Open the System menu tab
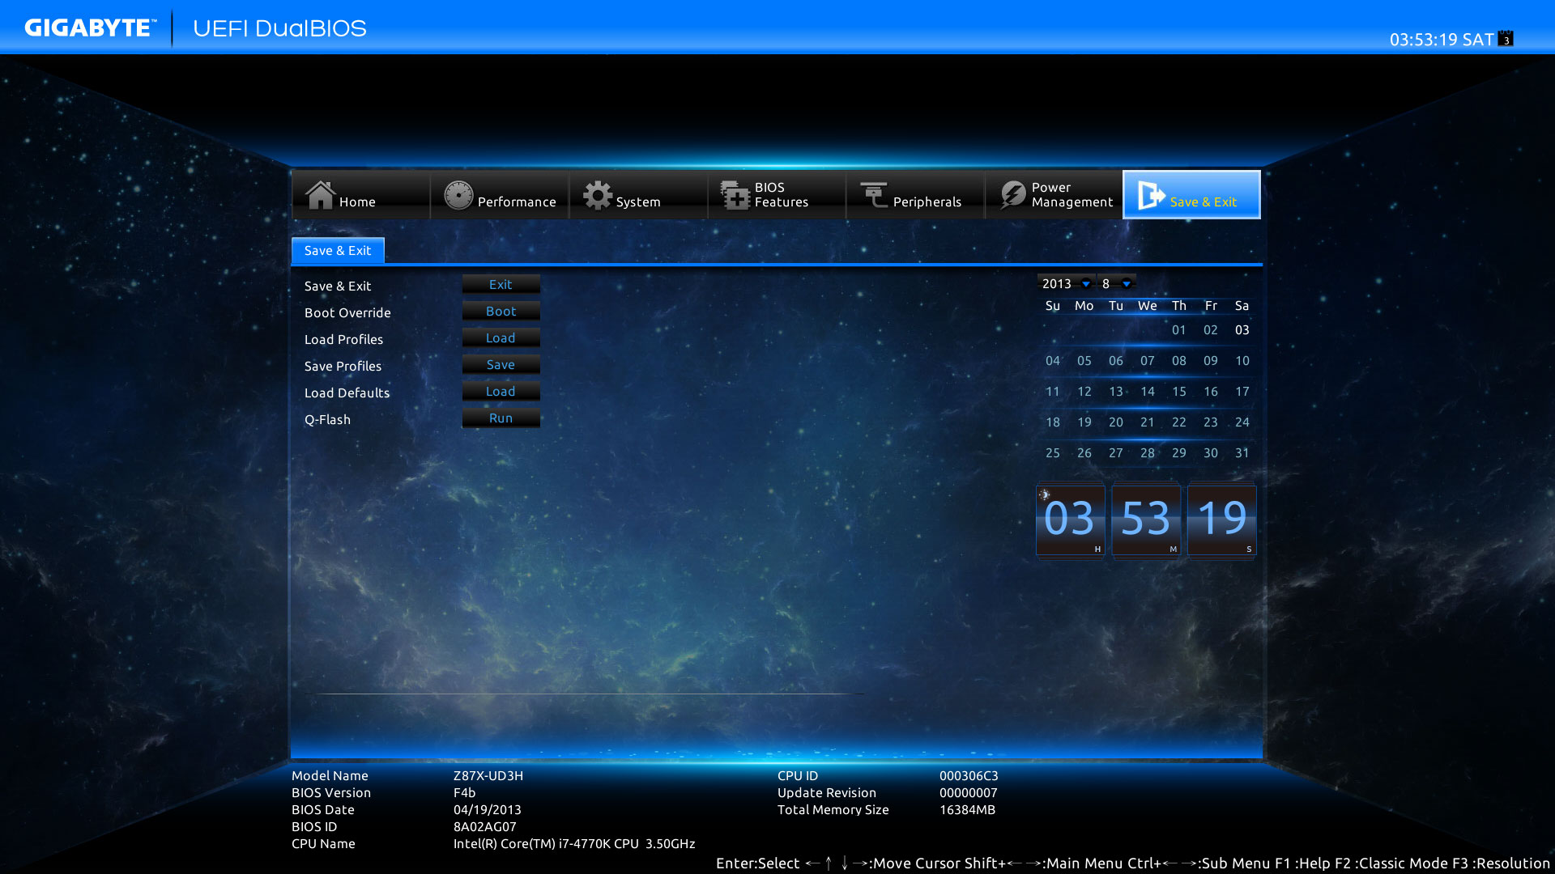 click(637, 195)
